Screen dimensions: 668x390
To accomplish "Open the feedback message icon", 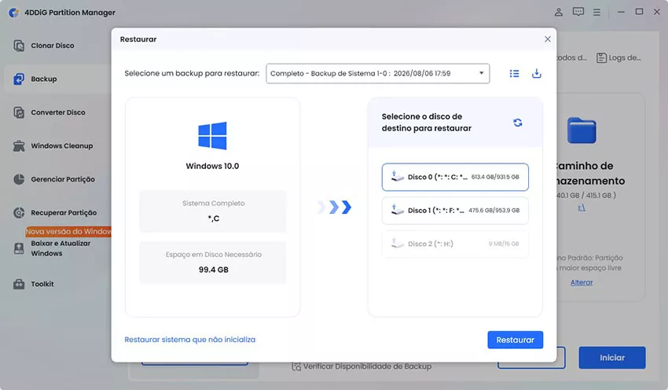I will tap(578, 12).
